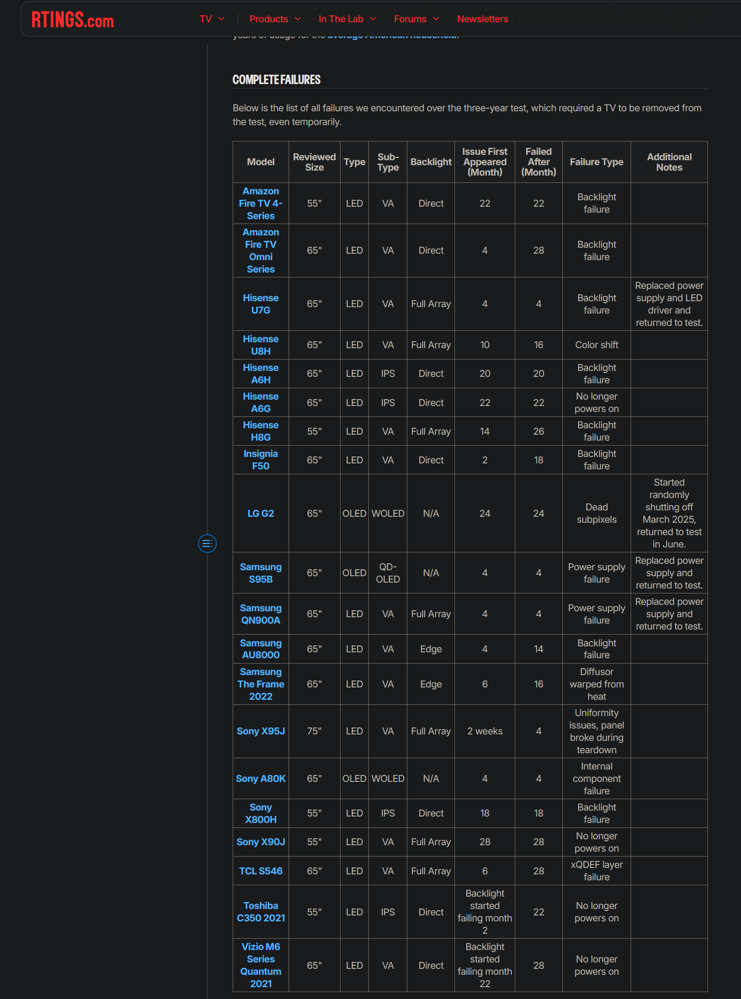Open the Hisense H8G link

pos(261,431)
